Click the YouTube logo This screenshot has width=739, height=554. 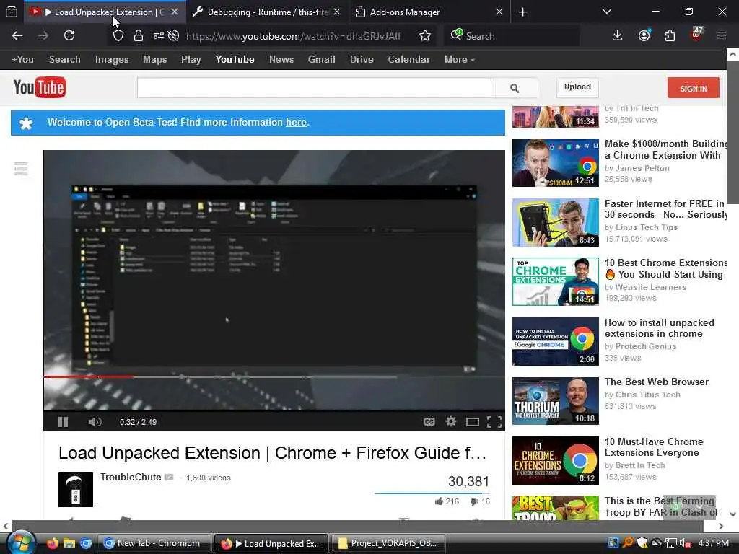40,87
